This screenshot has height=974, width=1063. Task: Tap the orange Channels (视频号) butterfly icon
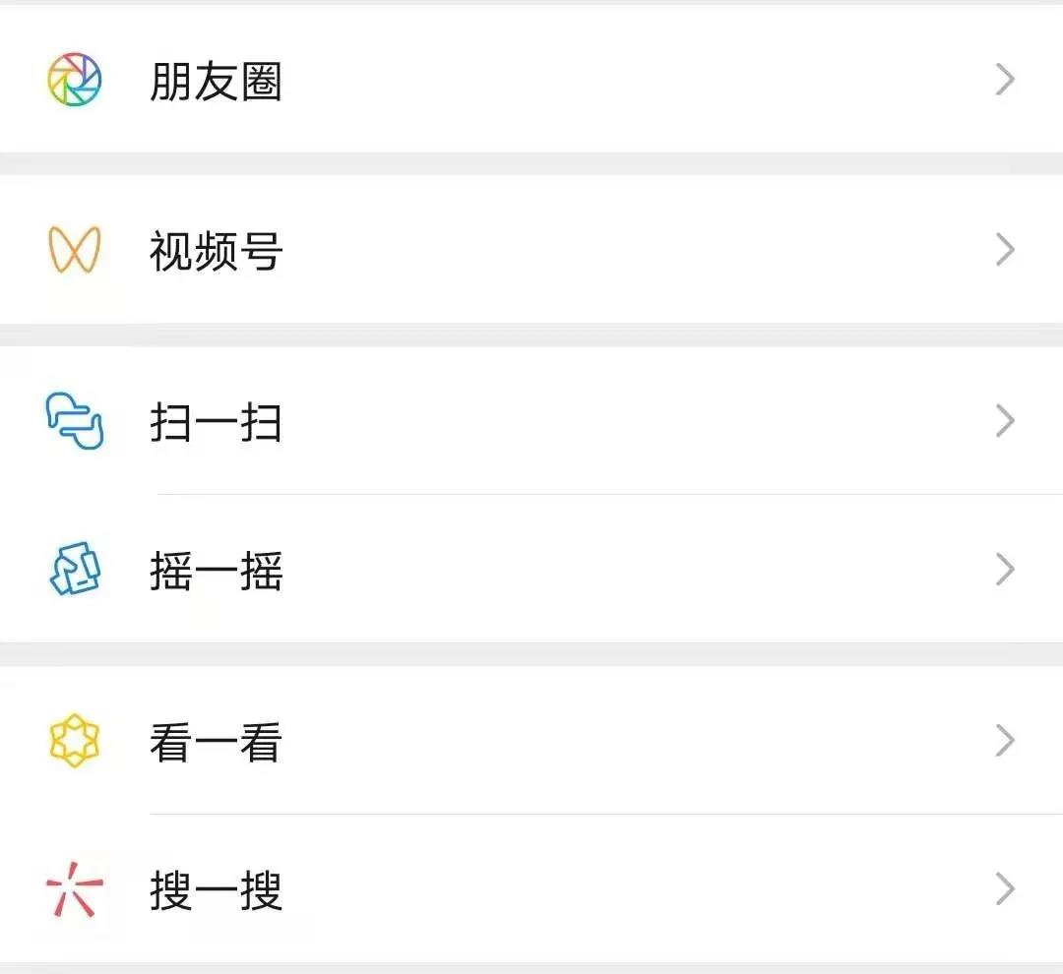tap(75, 250)
